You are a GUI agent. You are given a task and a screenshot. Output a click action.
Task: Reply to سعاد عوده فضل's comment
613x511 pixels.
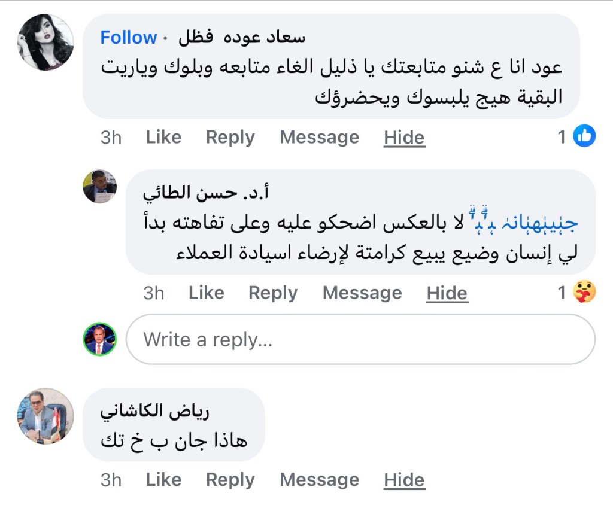pos(230,137)
